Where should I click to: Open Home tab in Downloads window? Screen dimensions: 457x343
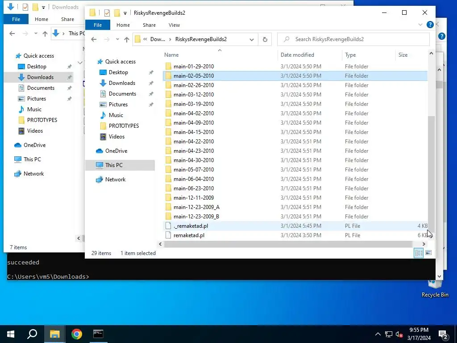coord(42,19)
